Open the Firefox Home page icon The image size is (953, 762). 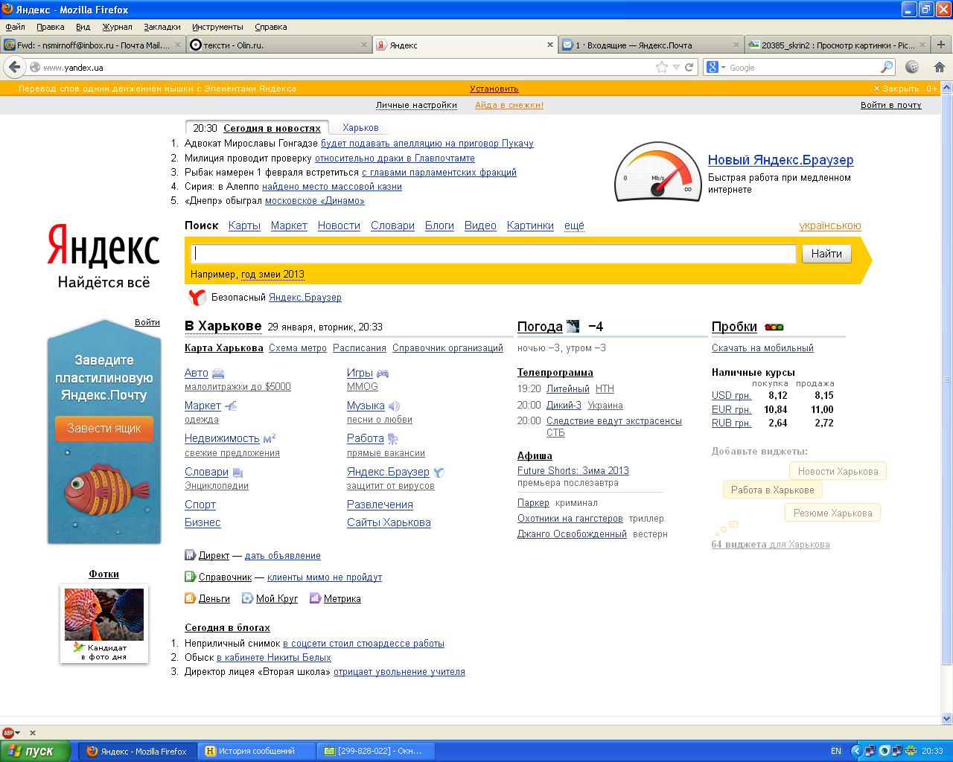click(x=939, y=67)
